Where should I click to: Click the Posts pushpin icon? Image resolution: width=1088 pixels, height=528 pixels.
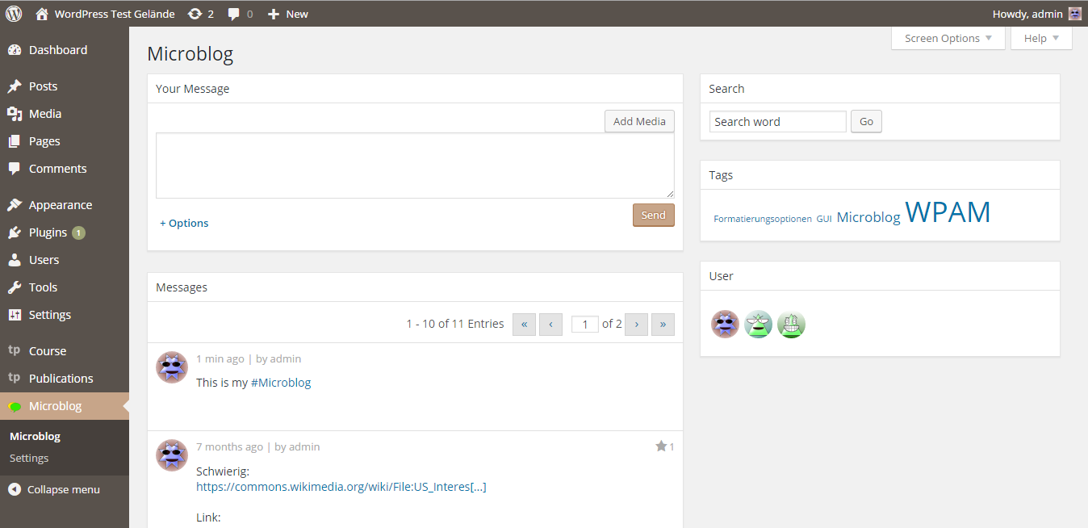pyautogui.click(x=15, y=86)
